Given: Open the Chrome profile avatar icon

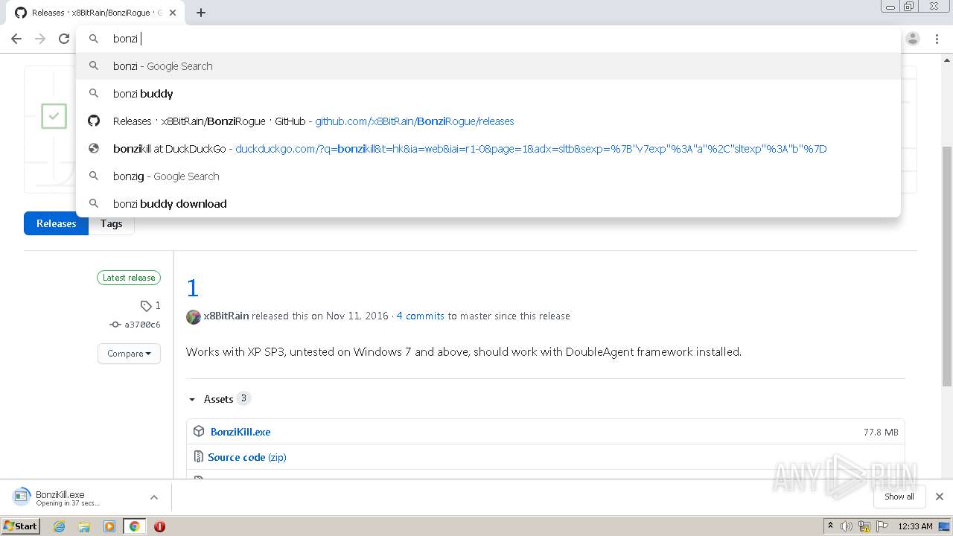Looking at the screenshot, I should [x=913, y=39].
